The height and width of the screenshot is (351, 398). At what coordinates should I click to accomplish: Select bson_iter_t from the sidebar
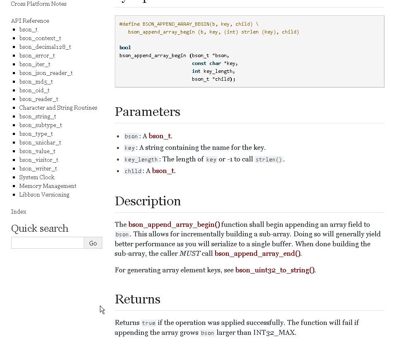35,64
